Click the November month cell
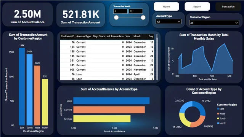This screenshot has width=244, height=137. [x=140, y=70]
